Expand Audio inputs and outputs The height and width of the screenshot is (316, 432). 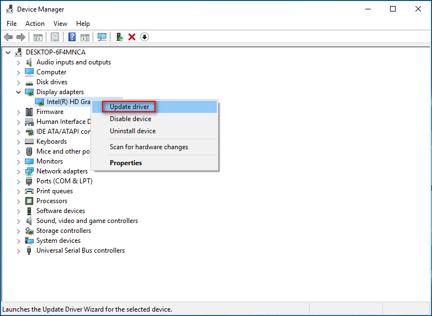(18, 63)
